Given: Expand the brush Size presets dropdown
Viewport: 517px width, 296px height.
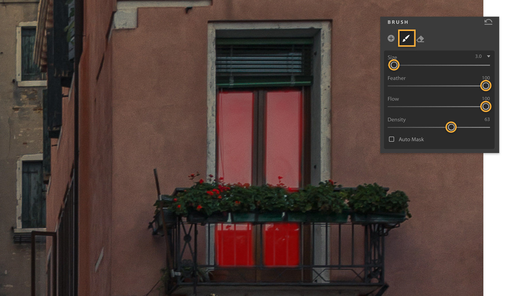Looking at the screenshot, I should 488,56.
